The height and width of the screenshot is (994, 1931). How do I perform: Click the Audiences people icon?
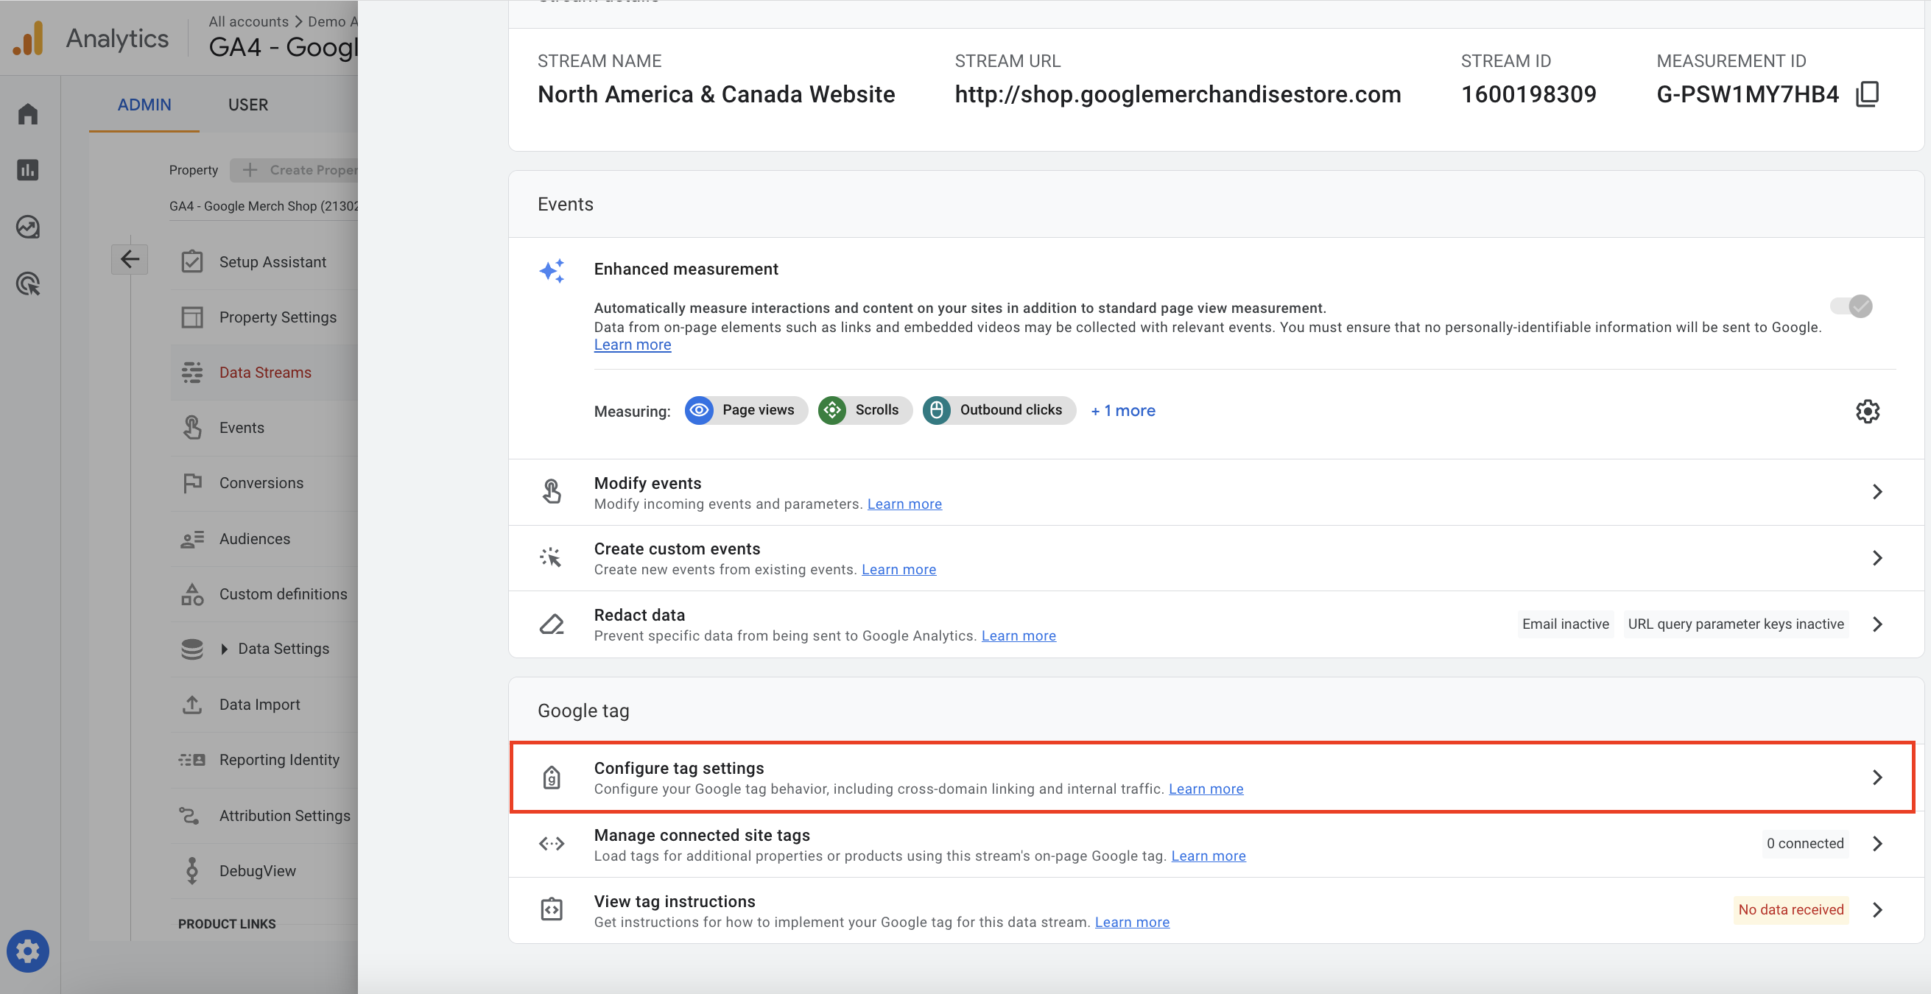tap(192, 538)
